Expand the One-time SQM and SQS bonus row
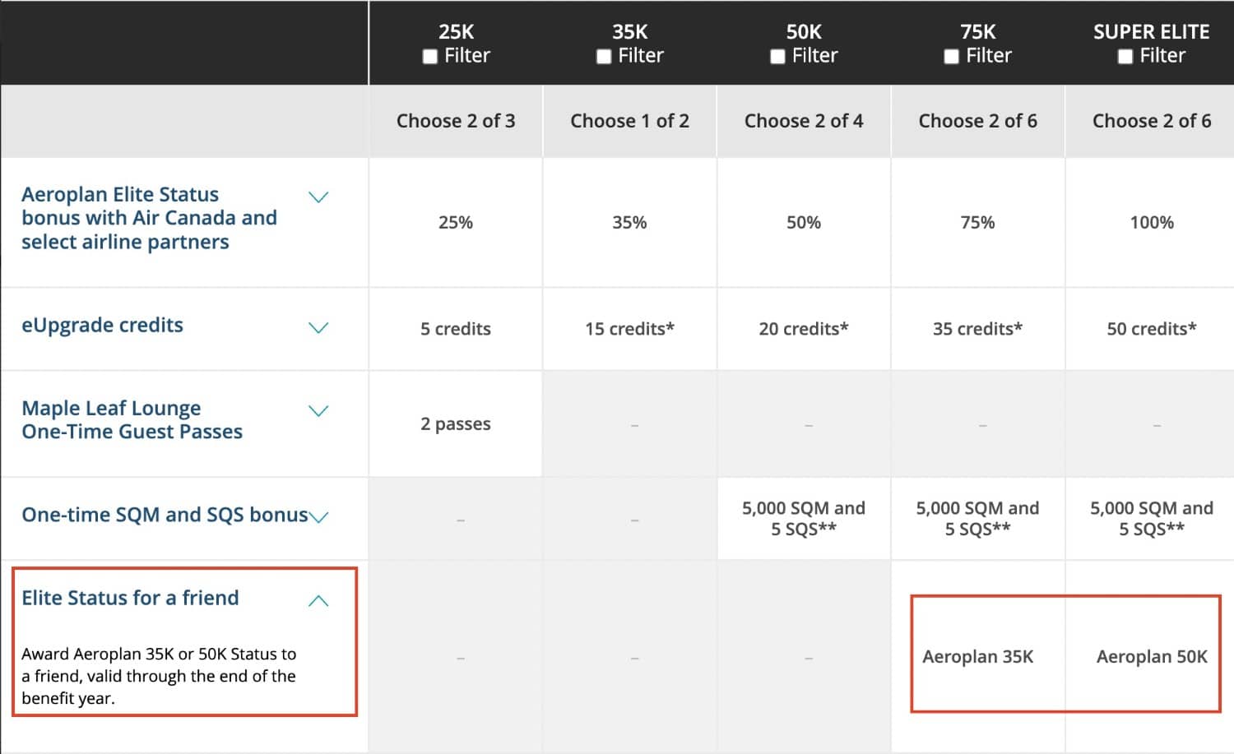This screenshot has width=1234, height=754. point(320,517)
